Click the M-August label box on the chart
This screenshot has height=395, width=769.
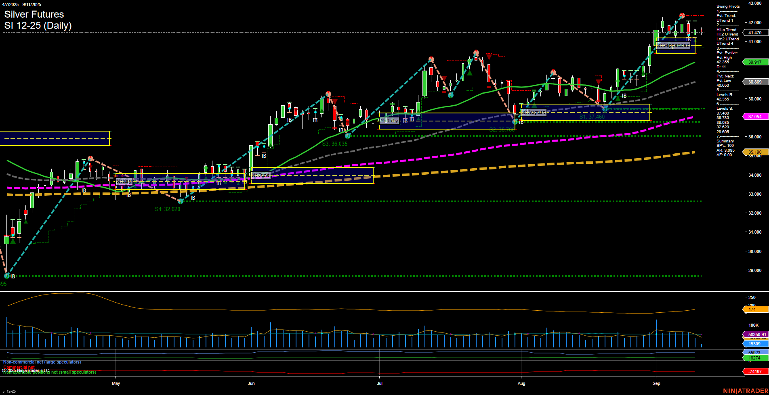tap(533, 112)
